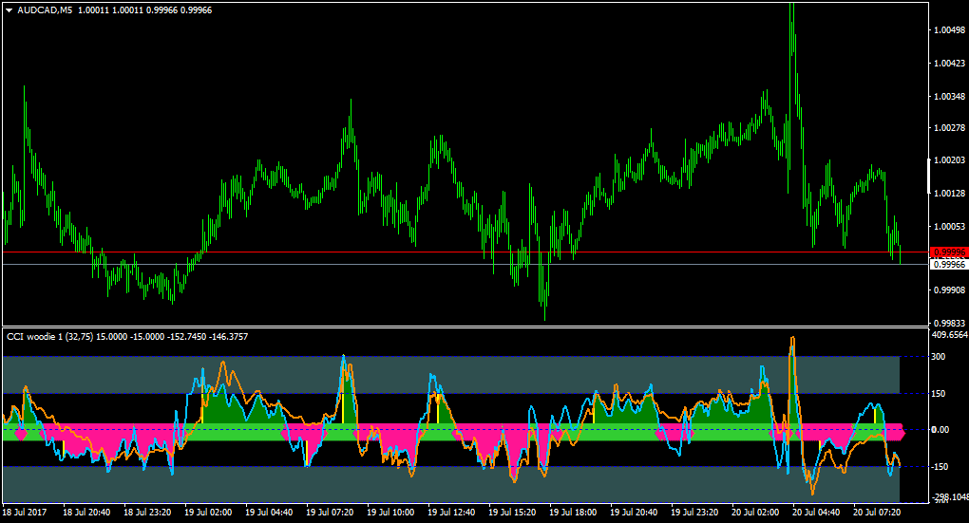This screenshot has width=969, height=523.
Task: Select the 19 Jul 10:00 time label
Action: (x=390, y=513)
